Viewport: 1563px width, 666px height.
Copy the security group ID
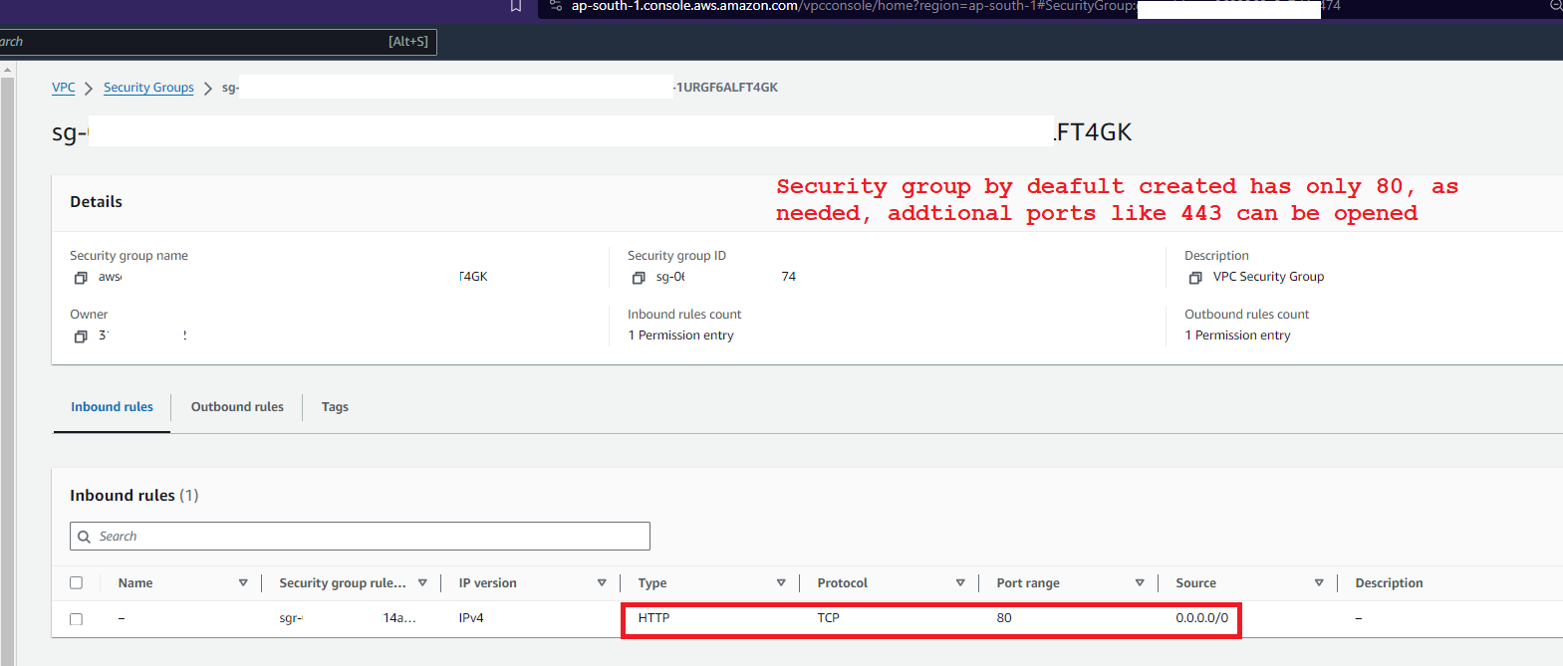coord(639,278)
